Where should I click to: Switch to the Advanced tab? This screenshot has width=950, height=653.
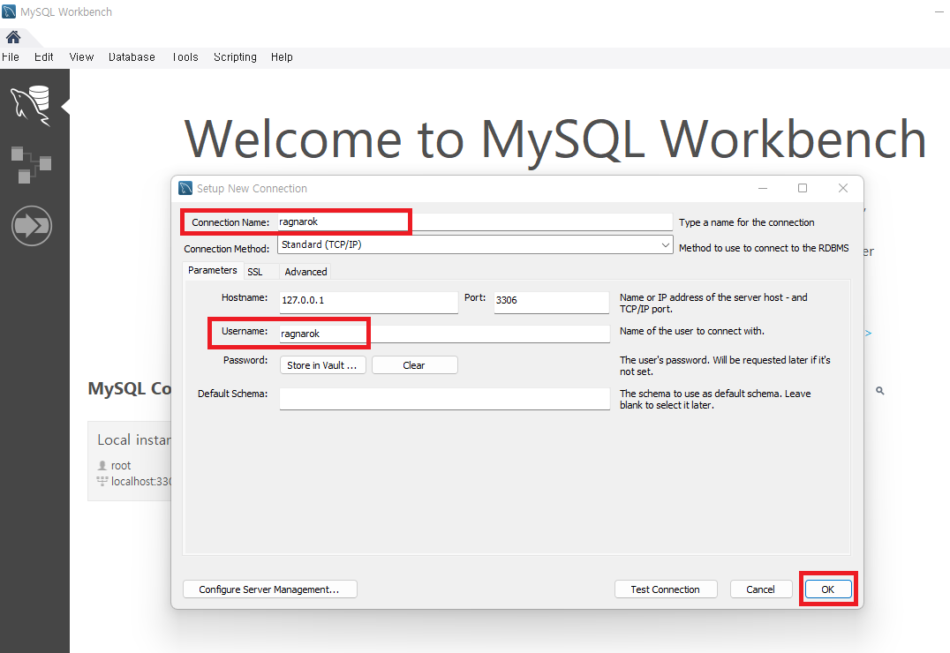coord(305,272)
